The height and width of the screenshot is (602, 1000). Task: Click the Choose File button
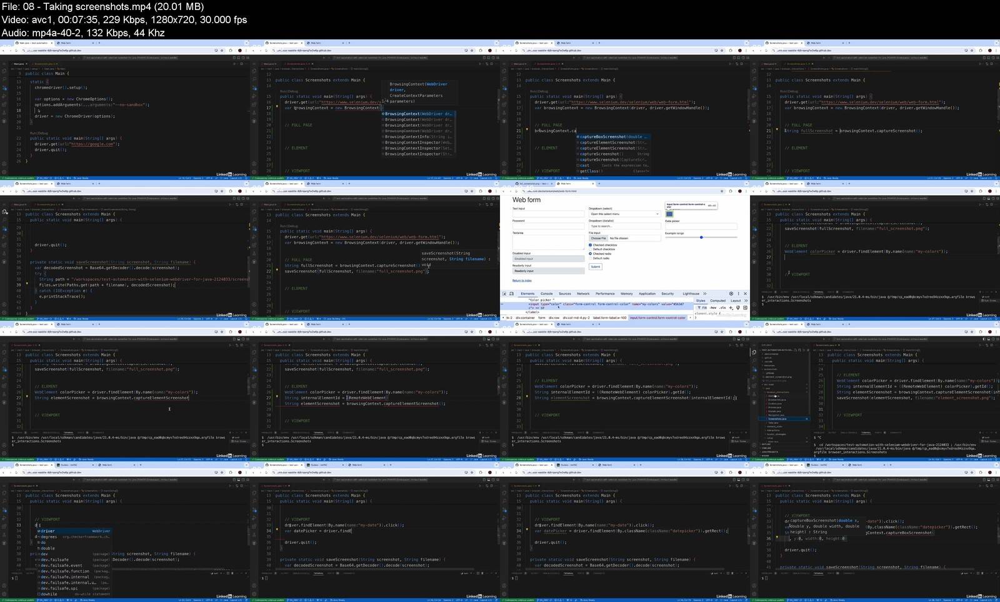click(598, 238)
